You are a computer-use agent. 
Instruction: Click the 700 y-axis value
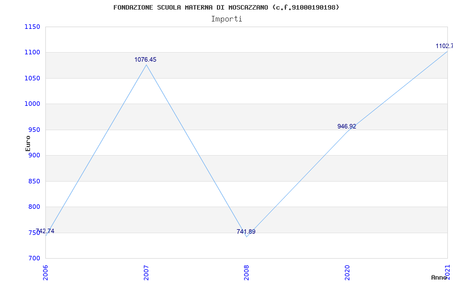[34, 258]
